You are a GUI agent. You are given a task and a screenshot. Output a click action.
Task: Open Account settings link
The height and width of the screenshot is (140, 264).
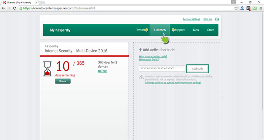coord(191,19)
